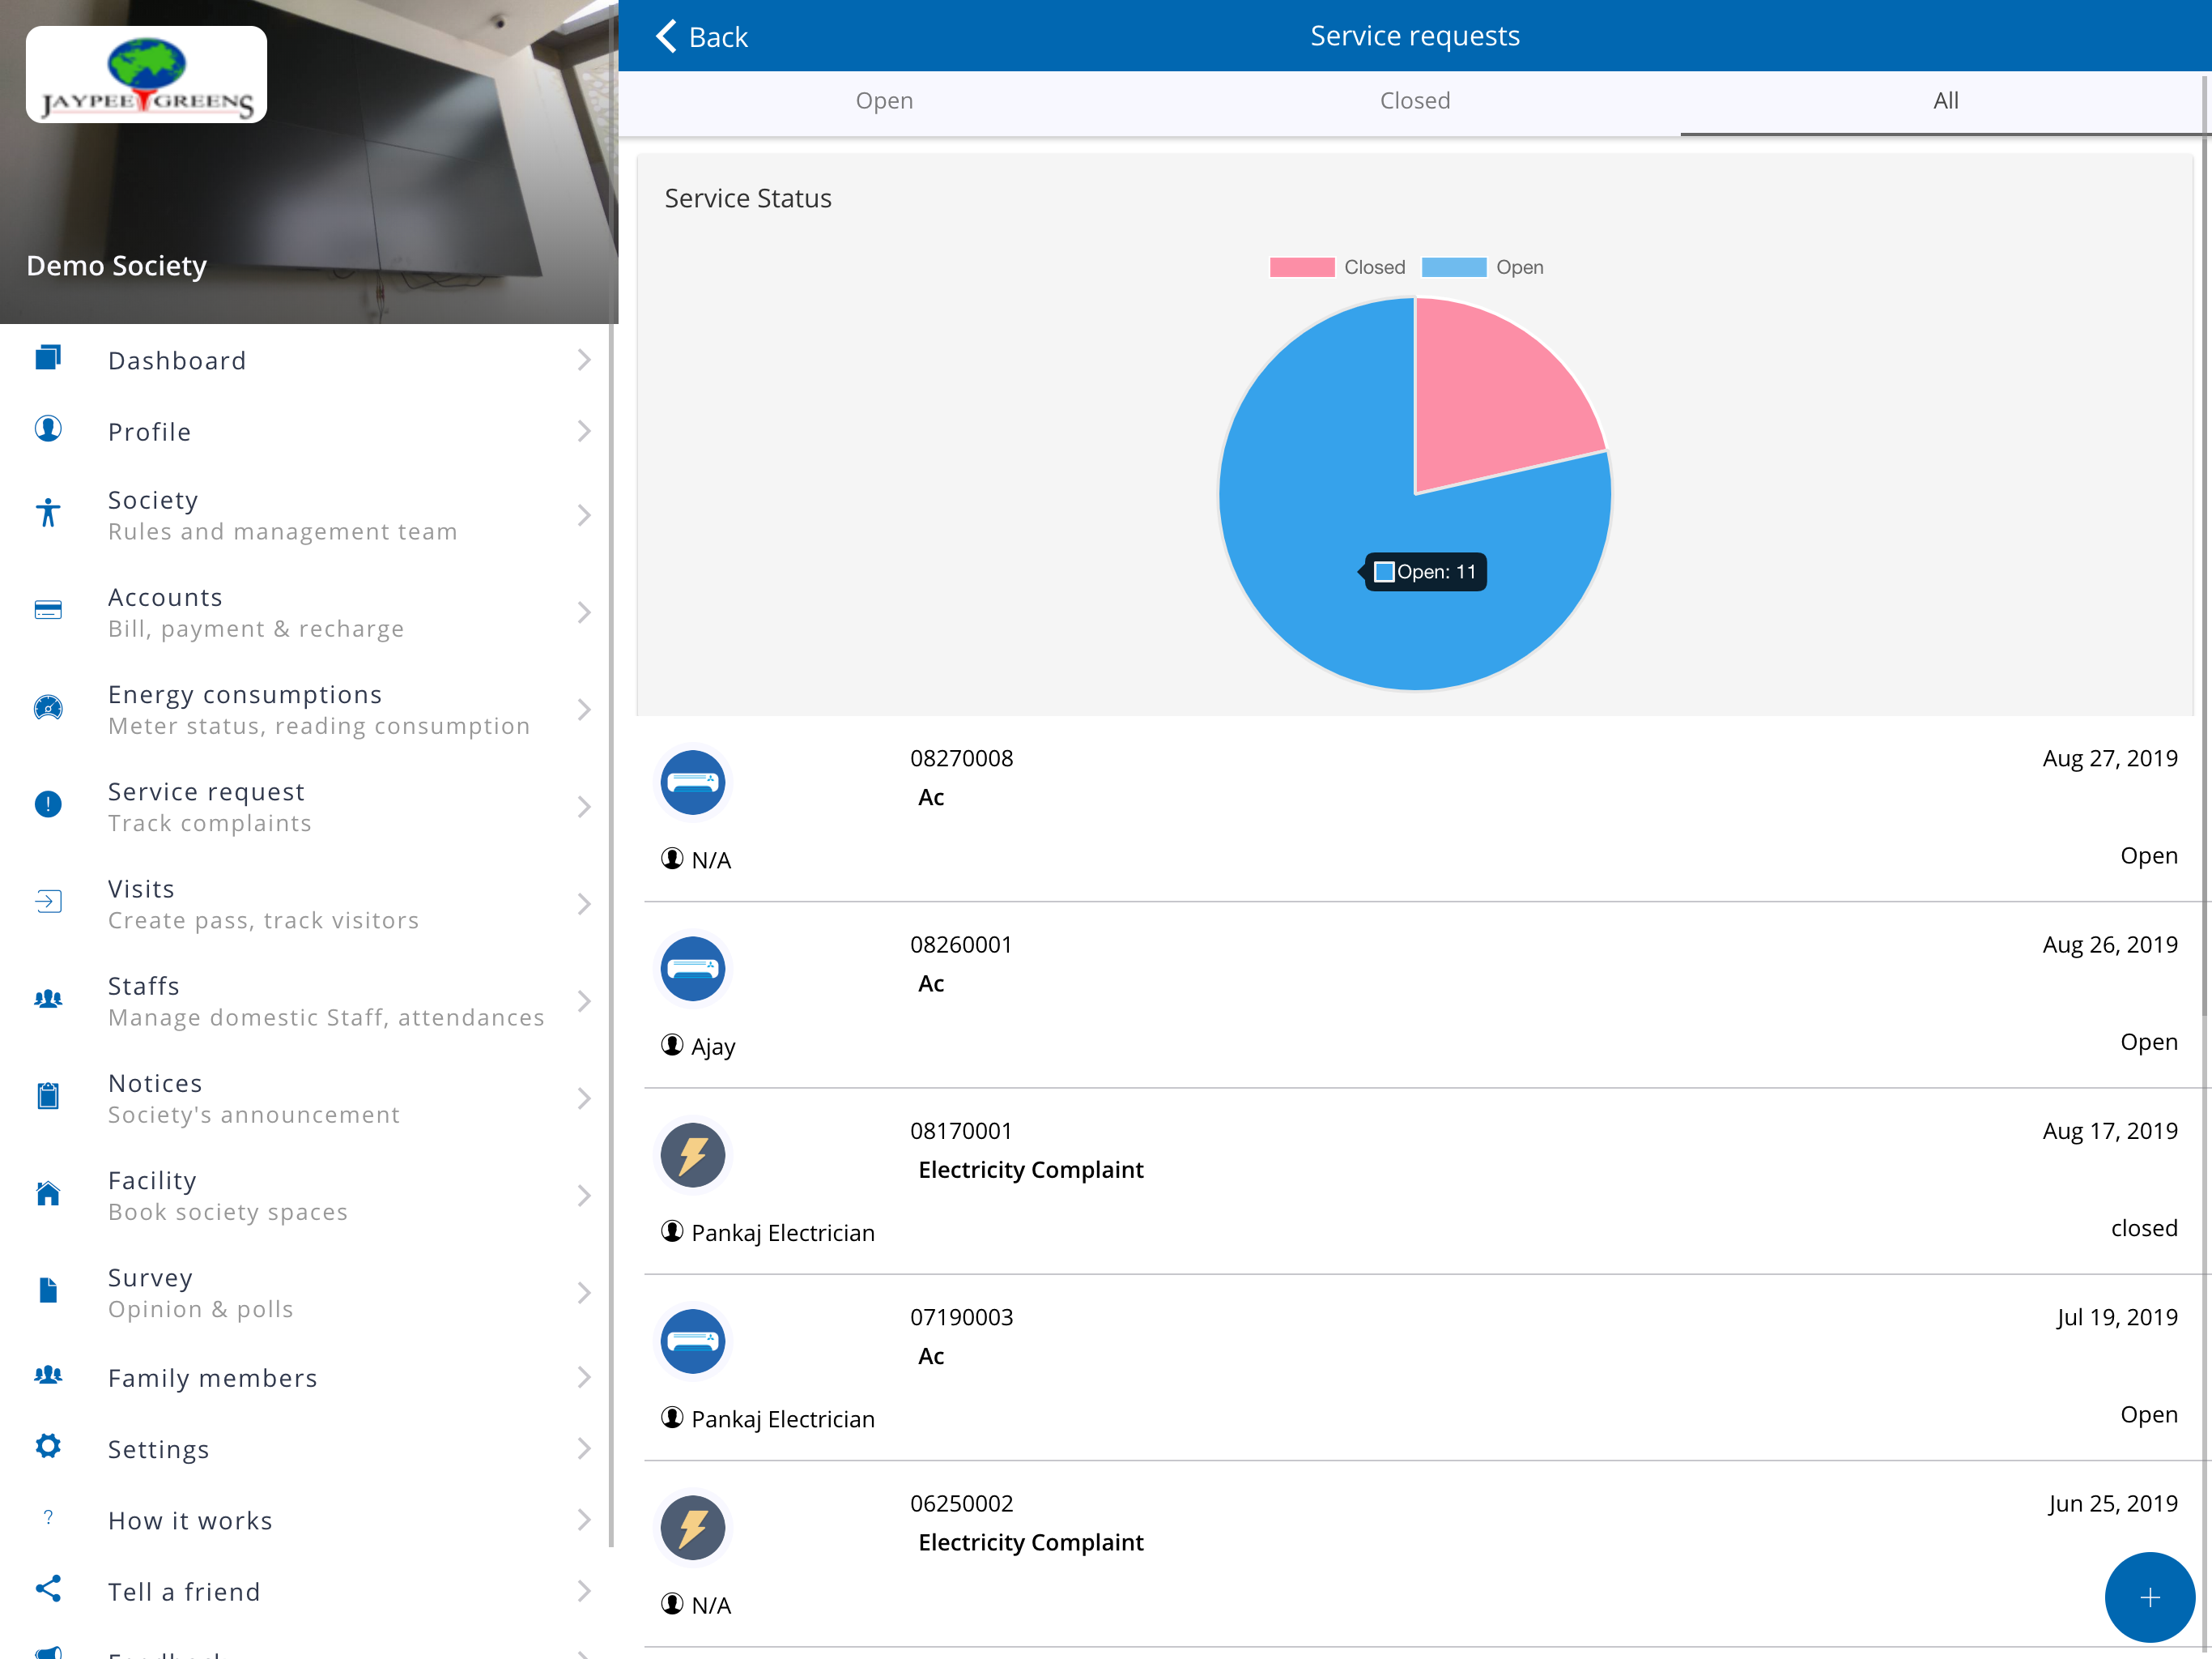This screenshot has width=2212, height=1659.
Task: Open the Family members menu item
Action: pos(305,1378)
